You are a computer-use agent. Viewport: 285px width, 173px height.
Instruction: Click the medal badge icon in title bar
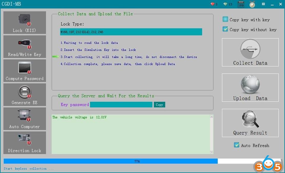pos(252,4)
